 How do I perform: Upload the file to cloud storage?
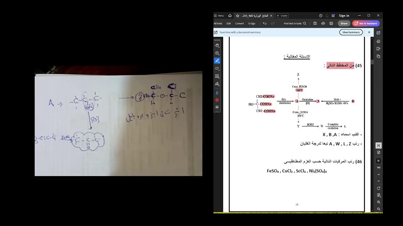click(323, 24)
